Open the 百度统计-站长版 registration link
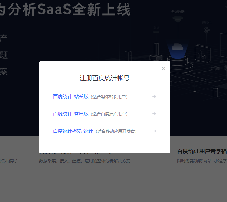 (x=71, y=97)
